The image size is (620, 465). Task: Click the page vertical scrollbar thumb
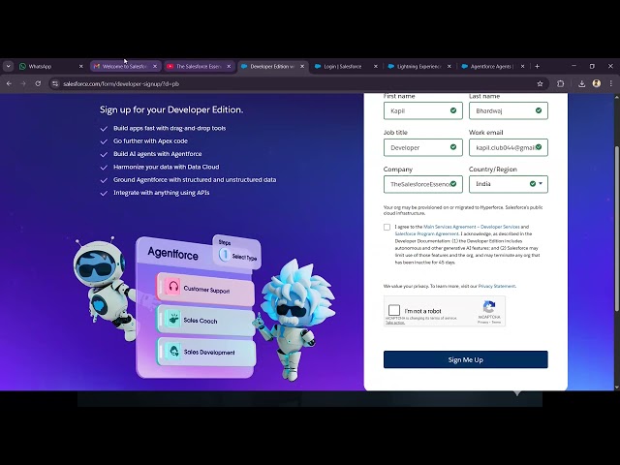(617, 229)
